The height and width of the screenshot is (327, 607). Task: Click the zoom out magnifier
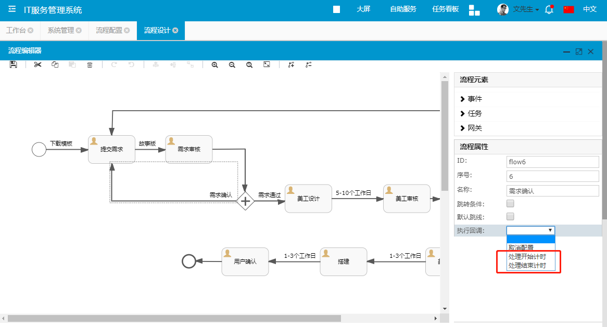click(232, 64)
